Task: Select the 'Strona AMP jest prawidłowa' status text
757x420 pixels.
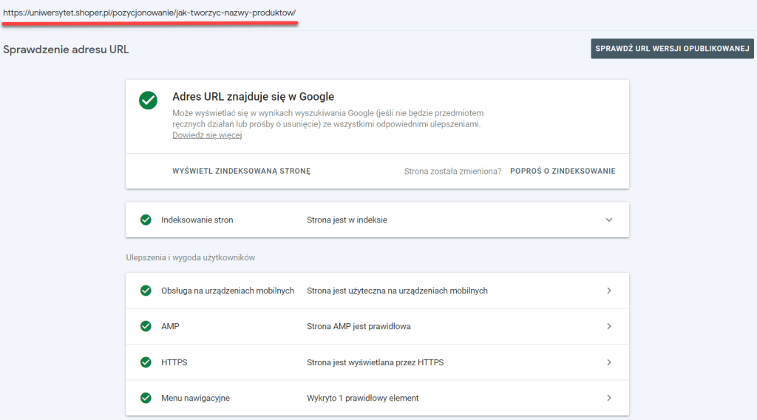Action: click(359, 326)
